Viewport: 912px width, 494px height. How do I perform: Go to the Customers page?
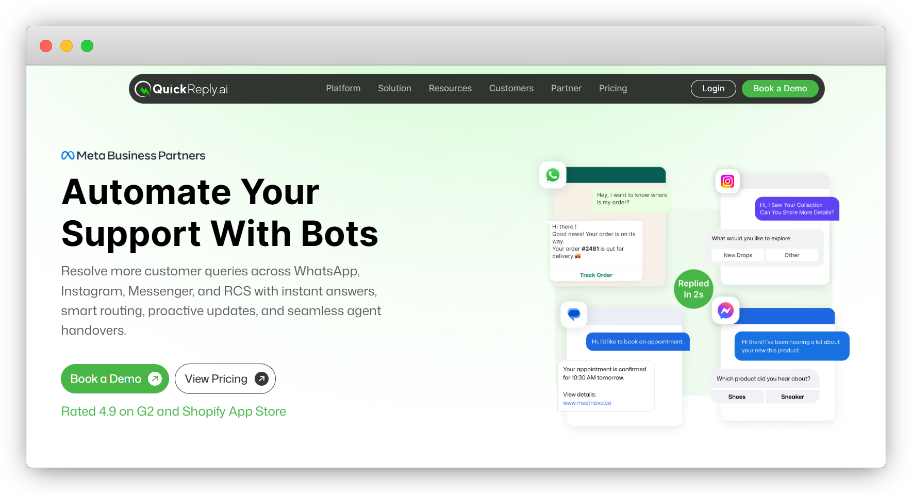[x=511, y=88]
